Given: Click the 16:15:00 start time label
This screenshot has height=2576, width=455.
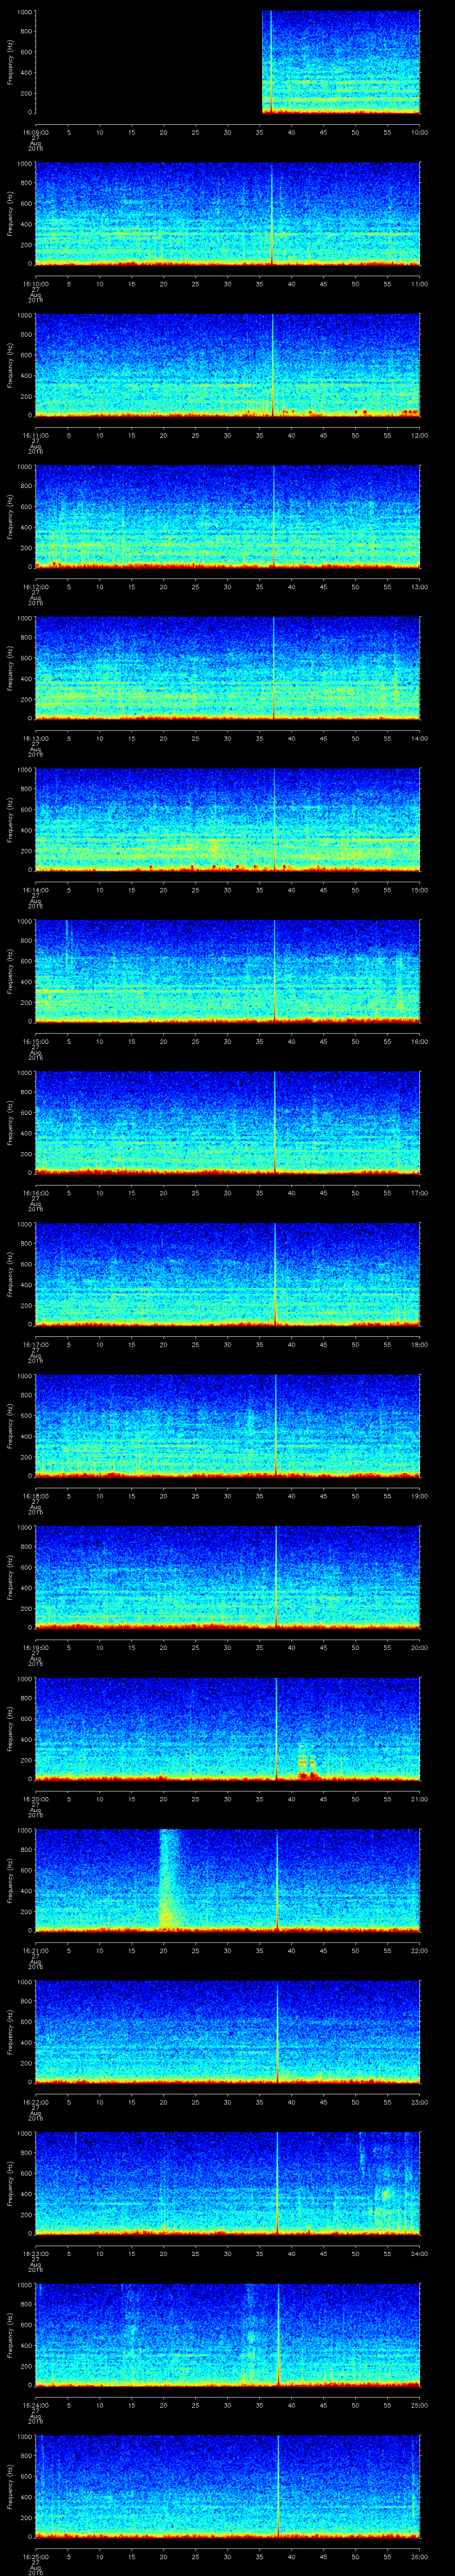Looking at the screenshot, I should tap(35, 1041).
